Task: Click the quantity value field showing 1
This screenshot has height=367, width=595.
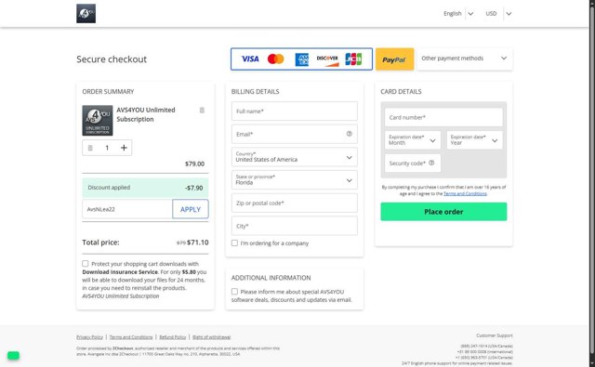Action: [x=107, y=148]
